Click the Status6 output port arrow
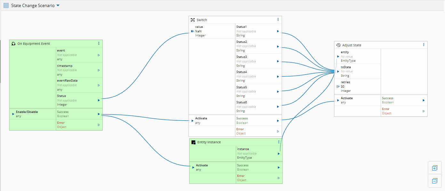 [x=278, y=107]
